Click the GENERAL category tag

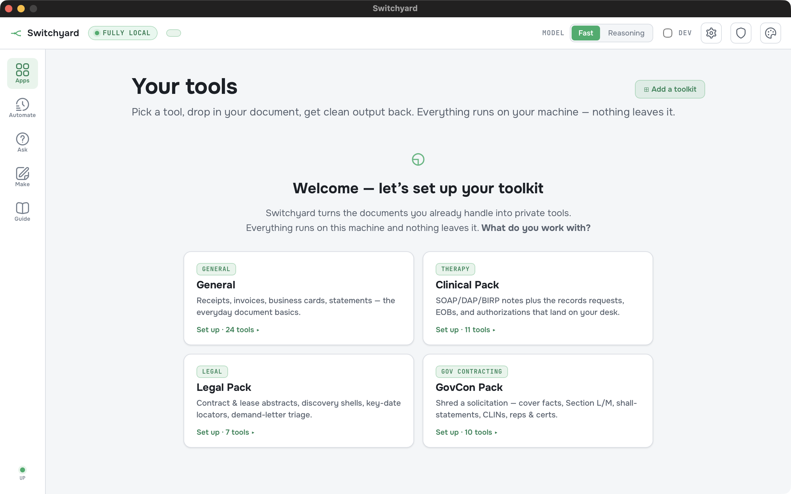click(216, 269)
